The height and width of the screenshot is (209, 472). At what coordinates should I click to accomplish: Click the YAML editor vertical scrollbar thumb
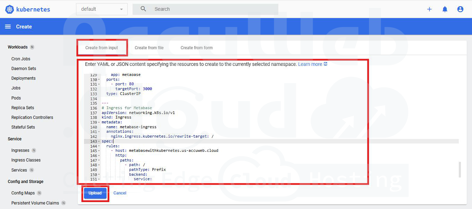(460, 169)
